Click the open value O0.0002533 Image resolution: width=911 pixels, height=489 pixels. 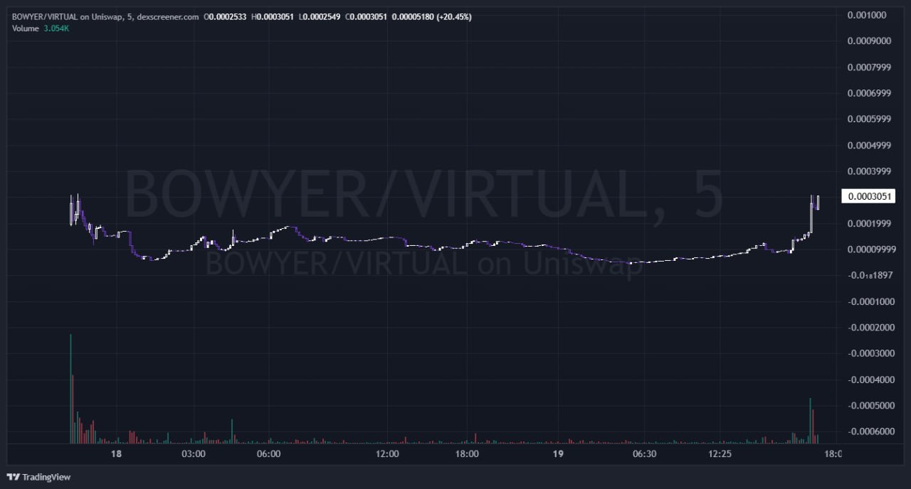[x=225, y=16]
